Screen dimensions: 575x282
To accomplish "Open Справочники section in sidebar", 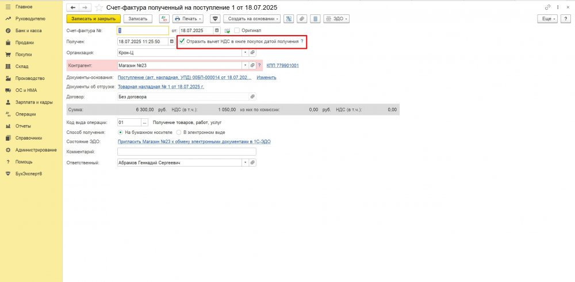I will pyautogui.click(x=29, y=138).
